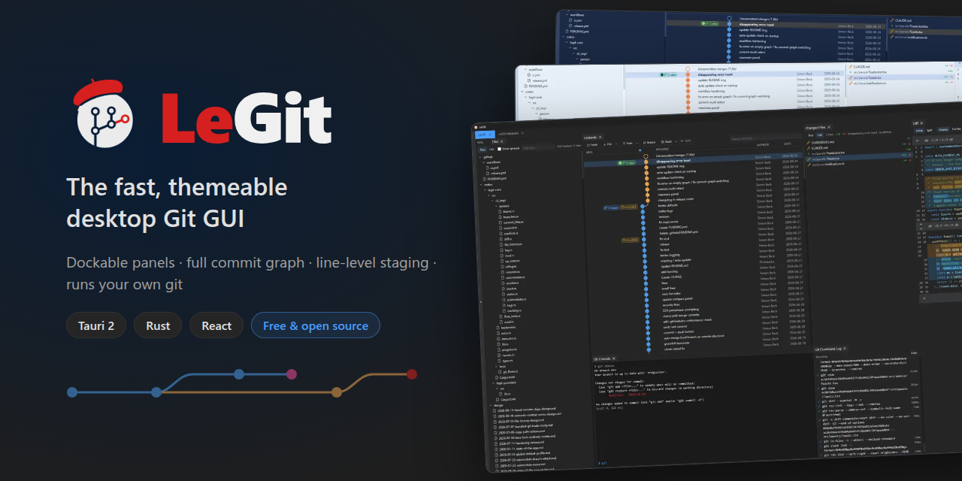Screen dimensions: 962x481
Task: Close the Git Console tab via its x icon
Action: (614, 358)
